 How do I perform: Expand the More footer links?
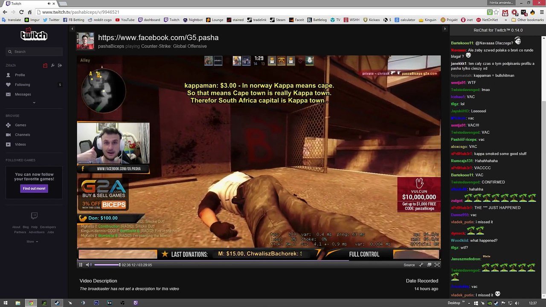(x=32, y=242)
